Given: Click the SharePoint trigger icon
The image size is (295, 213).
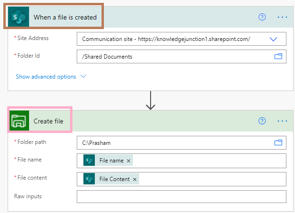Looking at the screenshot, I should (19, 17).
